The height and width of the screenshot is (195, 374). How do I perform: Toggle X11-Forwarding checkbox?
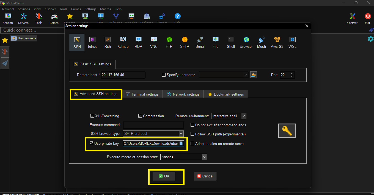(x=92, y=116)
